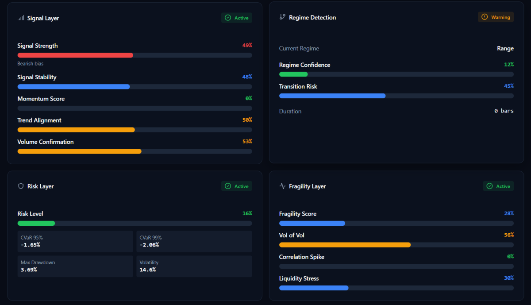
Task: Click the Regime Detection Warning exclamation icon
Action: coord(485,17)
